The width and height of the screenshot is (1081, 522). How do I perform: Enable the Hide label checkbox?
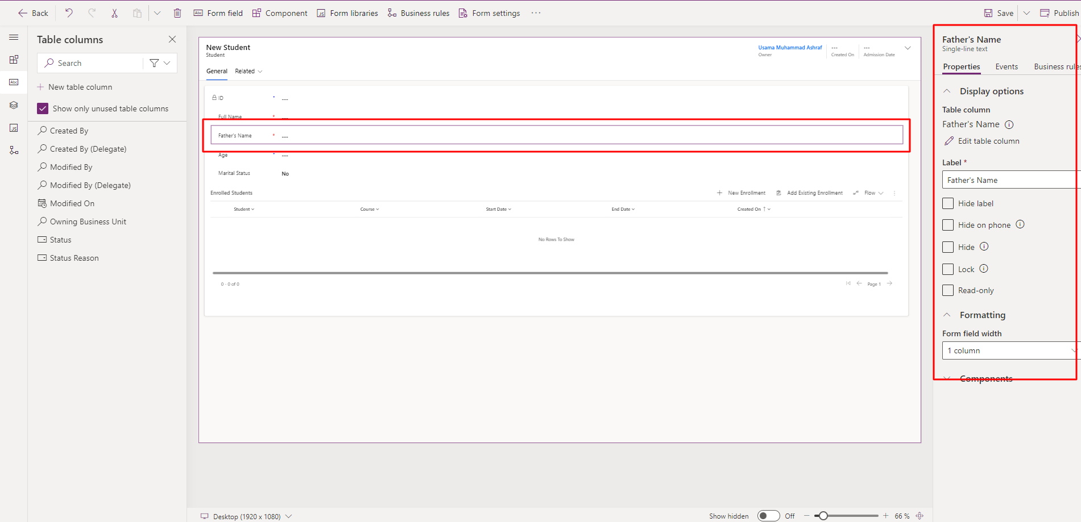(x=948, y=203)
